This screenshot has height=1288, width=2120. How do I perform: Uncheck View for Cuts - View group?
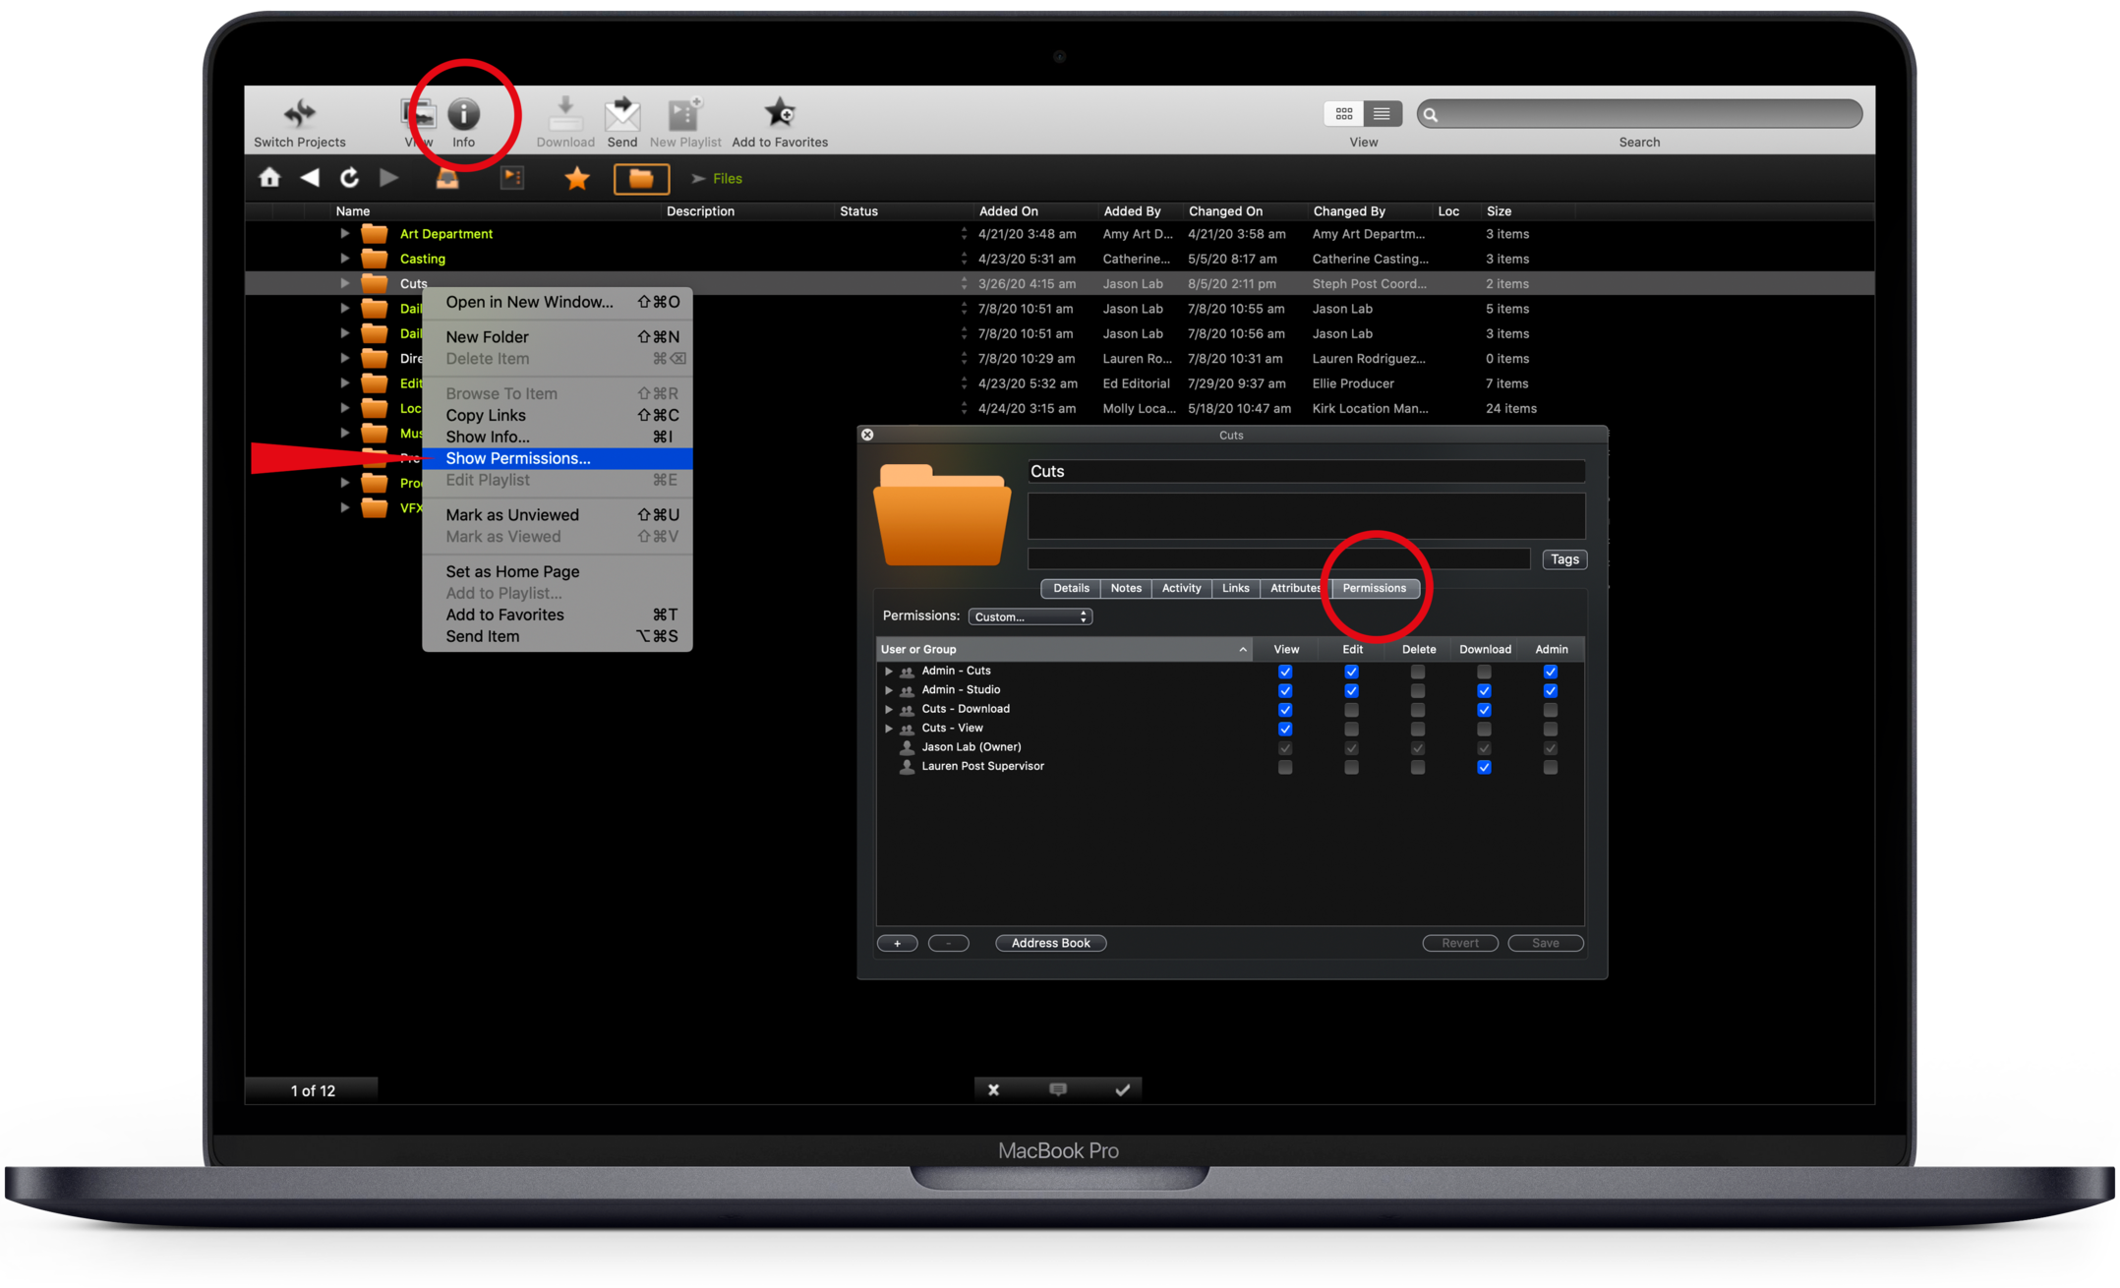pos(1284,729)
